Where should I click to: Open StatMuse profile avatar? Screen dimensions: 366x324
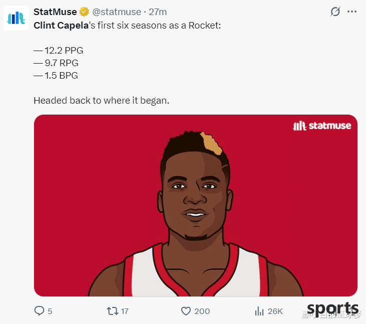tap(16, 18)
